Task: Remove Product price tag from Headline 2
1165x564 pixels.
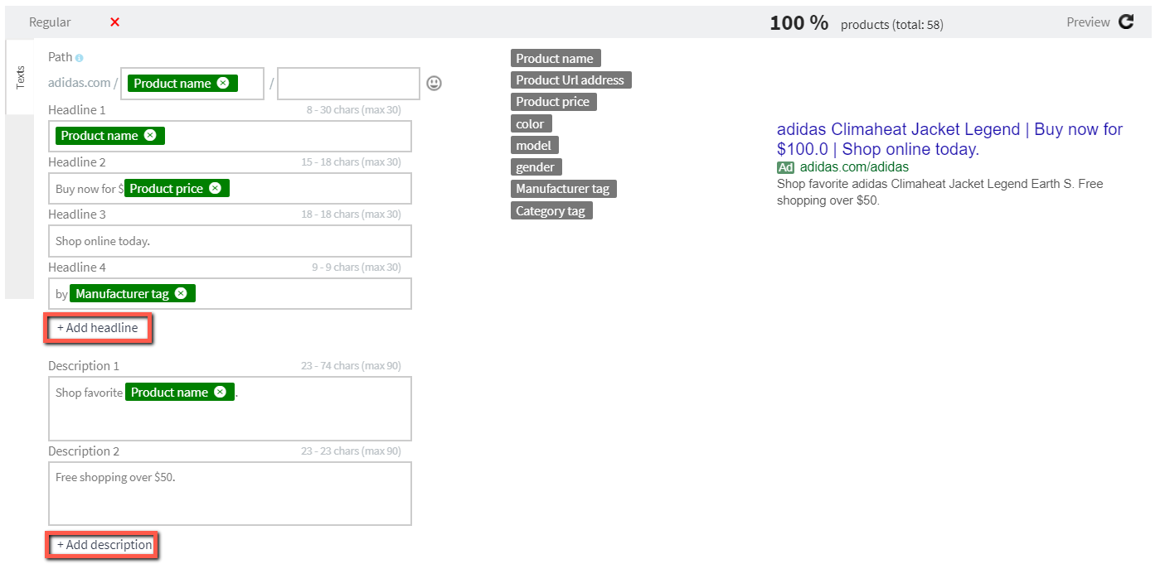Action: pos(215,188)
